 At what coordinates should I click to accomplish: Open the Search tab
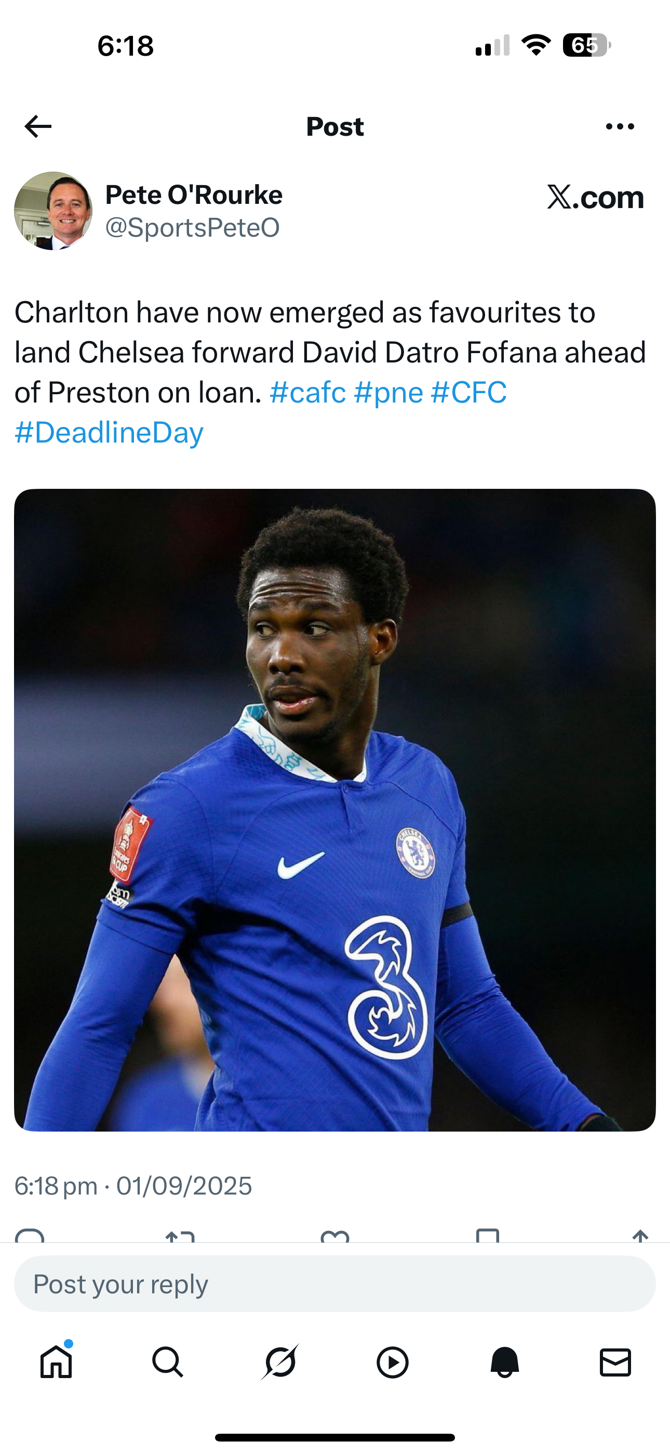167,1362
